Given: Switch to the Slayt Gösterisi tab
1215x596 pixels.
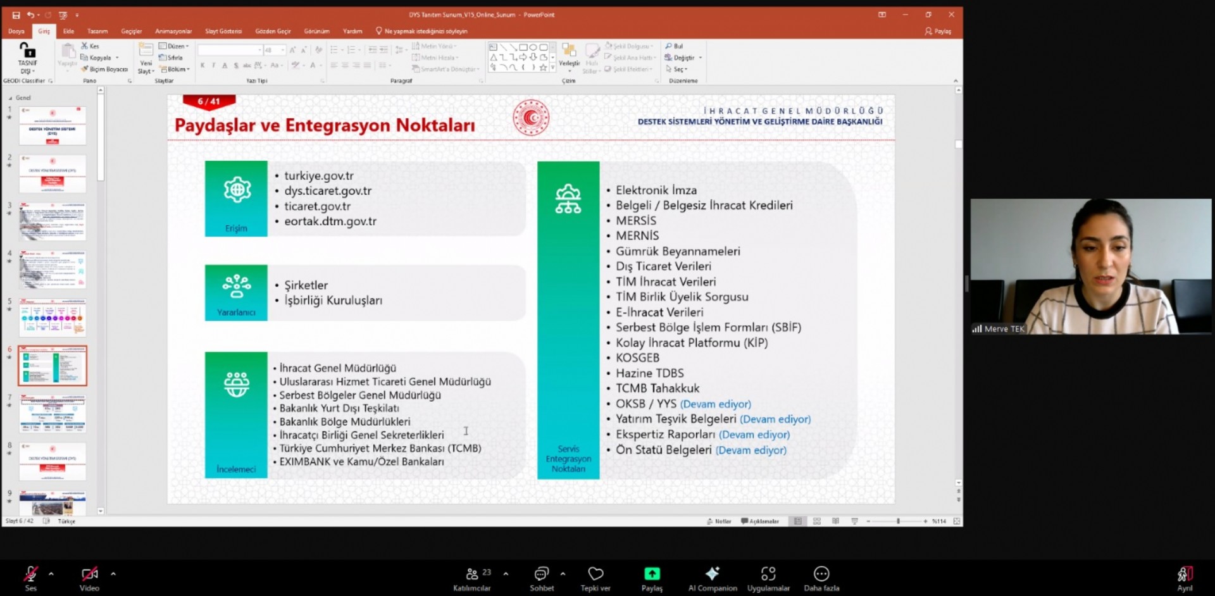Looking at the screenshot, I should (223, 31).
